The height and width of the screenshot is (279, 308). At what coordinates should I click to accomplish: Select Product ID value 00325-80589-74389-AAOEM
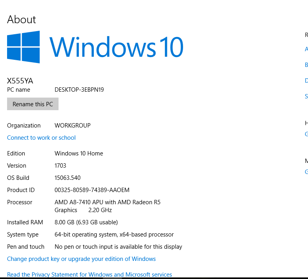point(92,190)
